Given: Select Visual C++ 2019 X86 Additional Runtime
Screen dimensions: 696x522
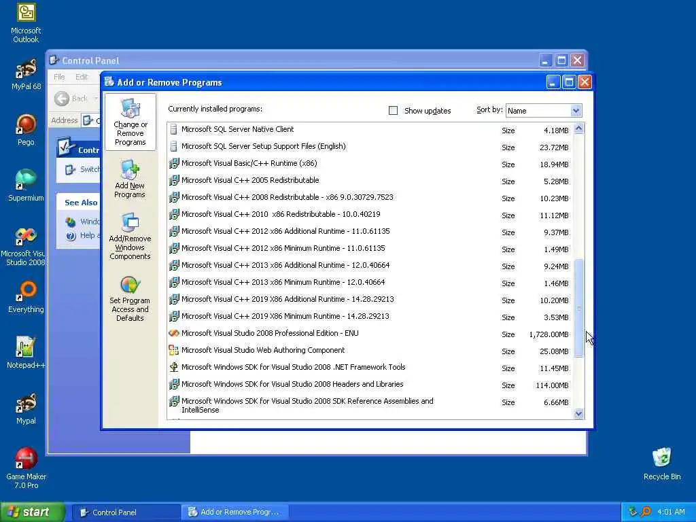Looking at the screenshot, I should pos(371,299).
